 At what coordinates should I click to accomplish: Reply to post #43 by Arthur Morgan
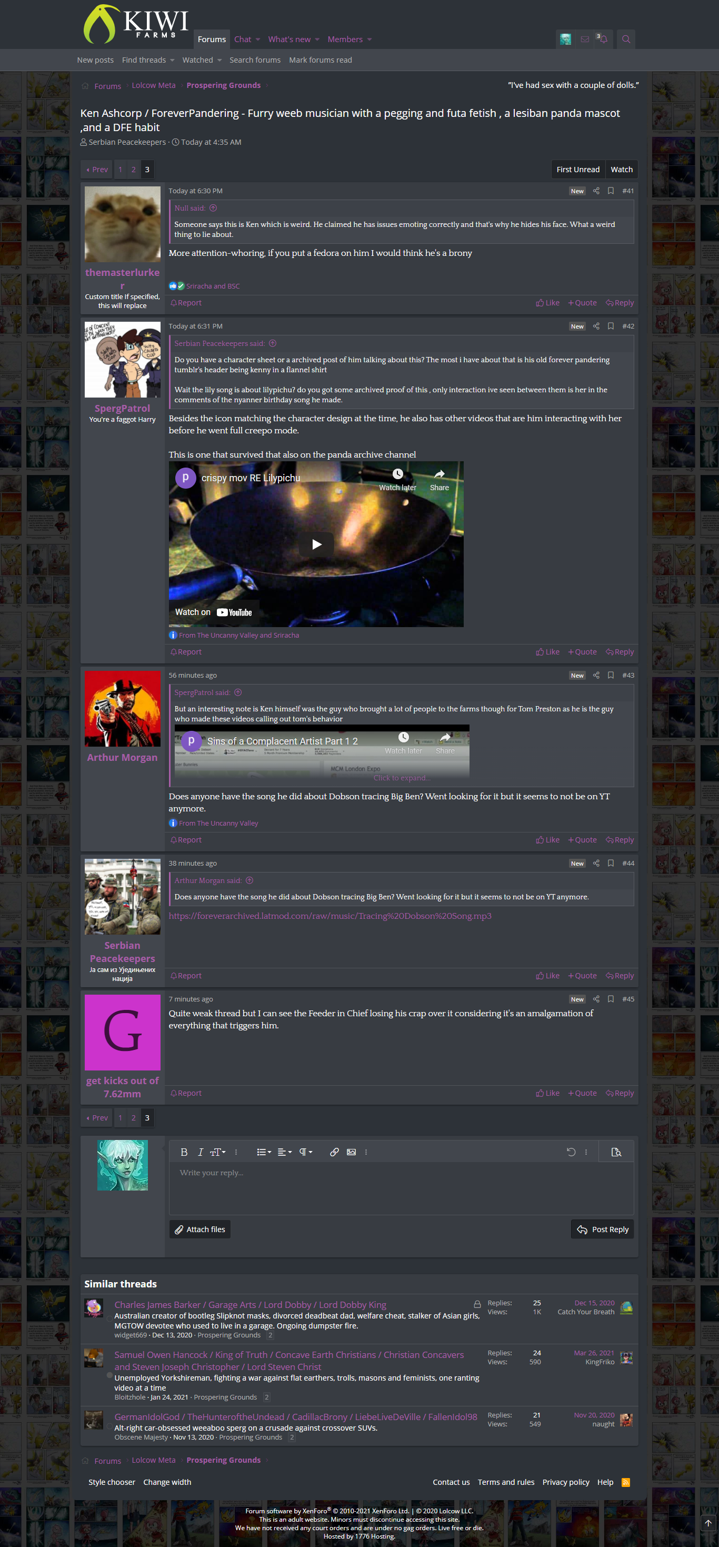click(620, 839)
